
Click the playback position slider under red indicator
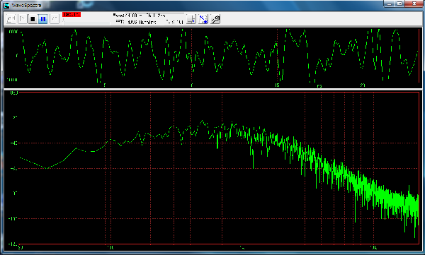click(86, 22)
